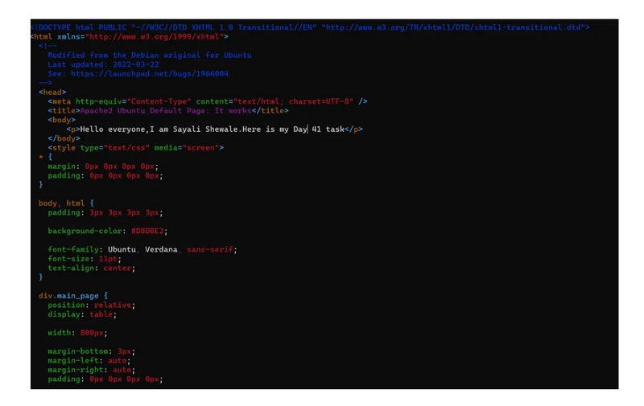Screen dimensions: 644x406
Task: Click the font-family Ubuntu, Verdana line
Action: pyautogui.click(x=142, y=249)
